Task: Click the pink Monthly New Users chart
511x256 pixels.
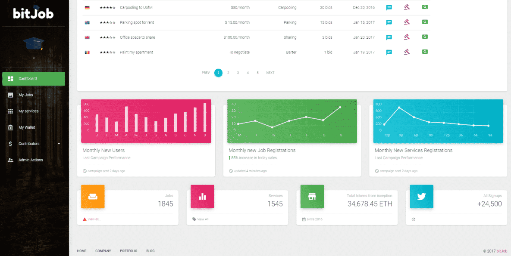Action: coord(146,121)
